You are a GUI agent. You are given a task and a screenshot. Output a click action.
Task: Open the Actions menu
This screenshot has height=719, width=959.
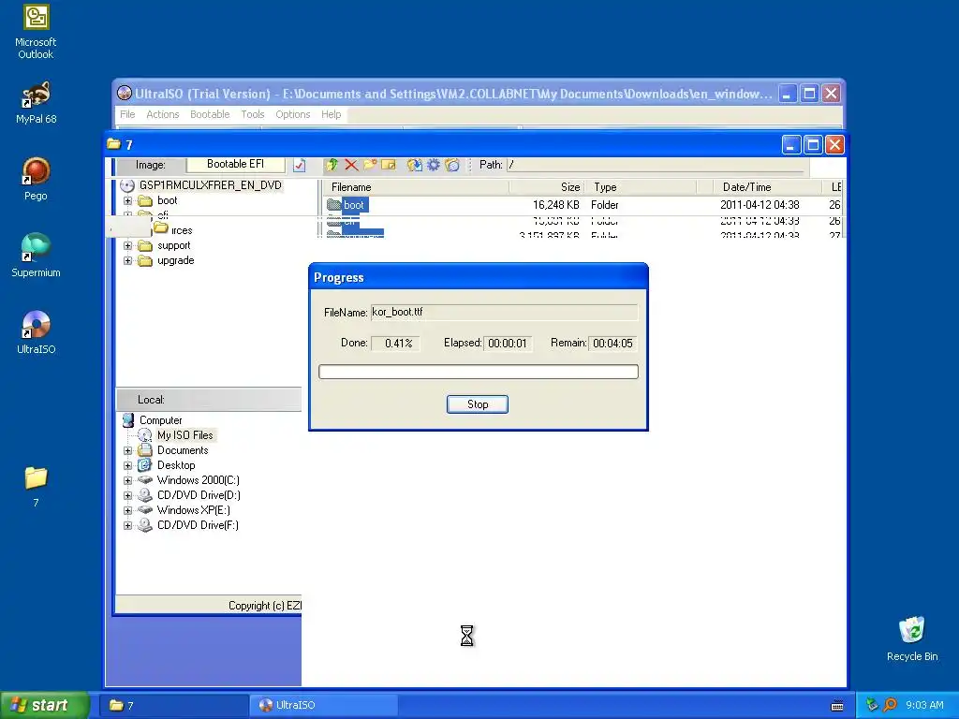163,114
